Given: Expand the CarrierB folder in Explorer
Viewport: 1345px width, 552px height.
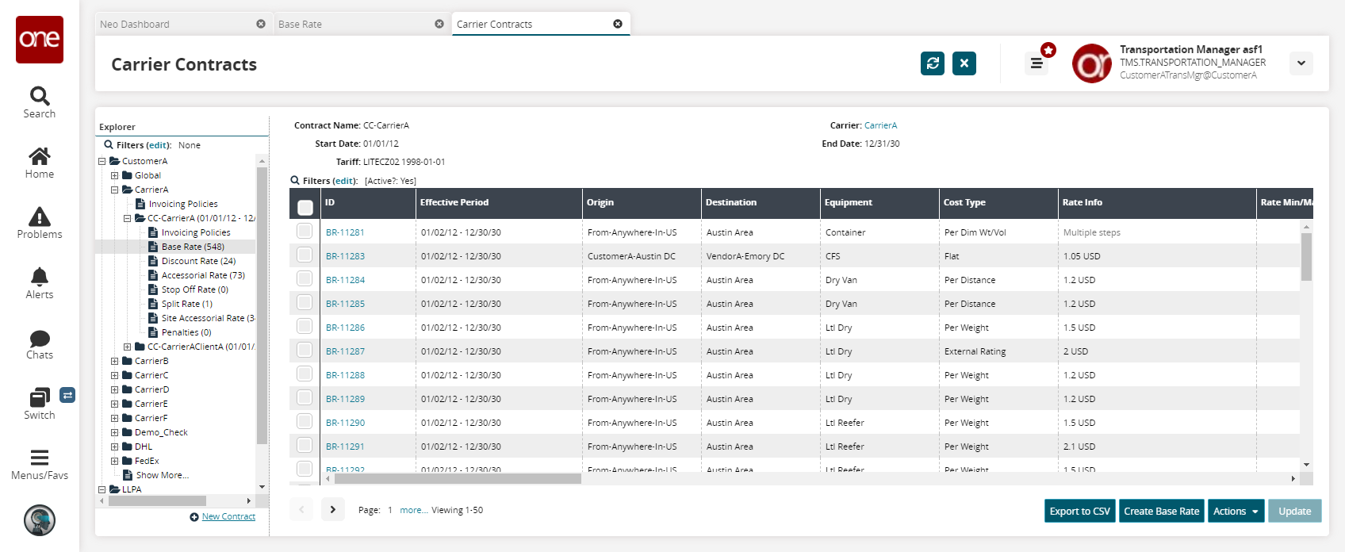Looking at the screenshot, I should click(x=115, y=362).
